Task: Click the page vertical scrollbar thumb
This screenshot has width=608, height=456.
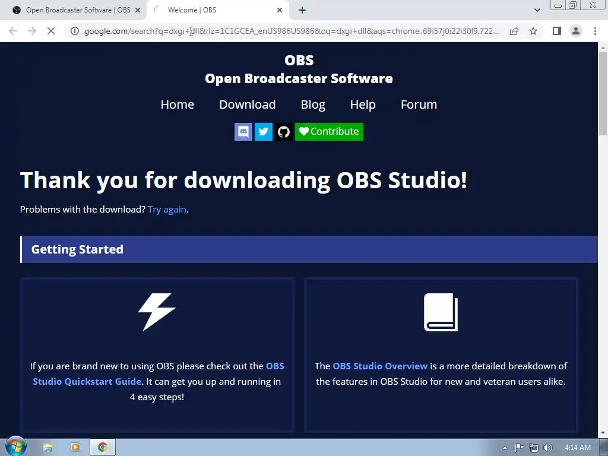Action: [x=603, y=93]
